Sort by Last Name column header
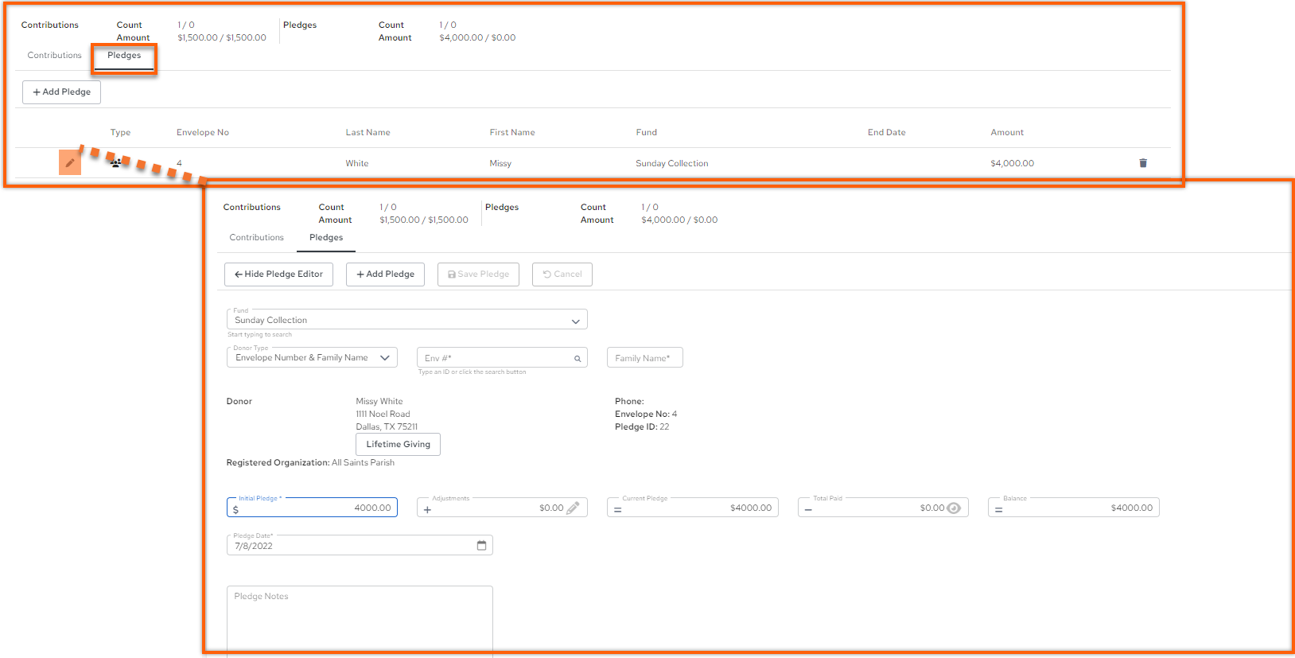 coord(367,132)
